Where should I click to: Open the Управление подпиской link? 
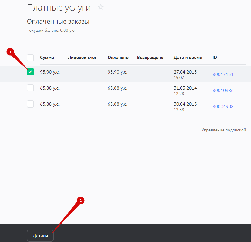223,130
